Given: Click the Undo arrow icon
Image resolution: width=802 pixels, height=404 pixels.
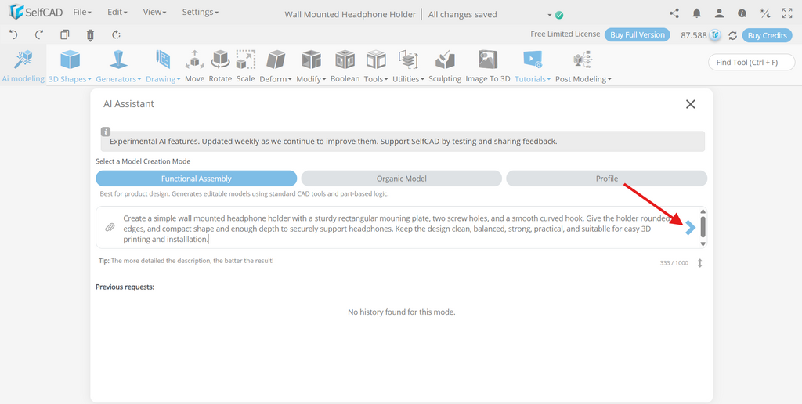Looking at the screenshot, I should point(13,34).
